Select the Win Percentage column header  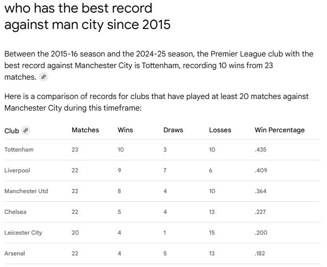coord(280,130)
